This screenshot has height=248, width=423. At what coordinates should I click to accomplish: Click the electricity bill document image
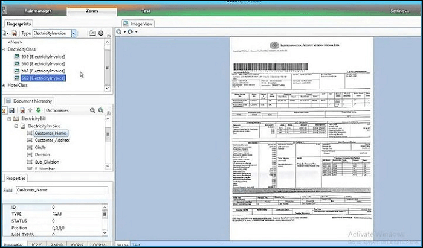tap(302, 139)
